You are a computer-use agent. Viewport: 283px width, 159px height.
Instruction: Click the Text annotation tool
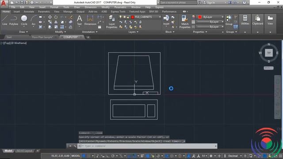(x=80, y=20)
